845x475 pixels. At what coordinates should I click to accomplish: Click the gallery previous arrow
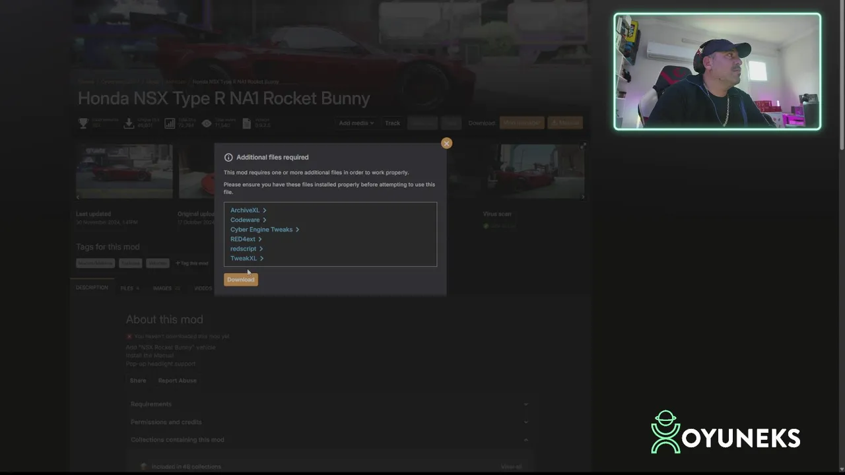(78, 197)
